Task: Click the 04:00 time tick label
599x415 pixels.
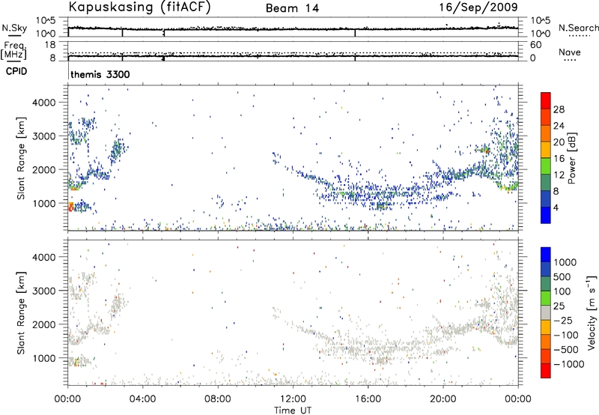Action: (x=143, y=399)
